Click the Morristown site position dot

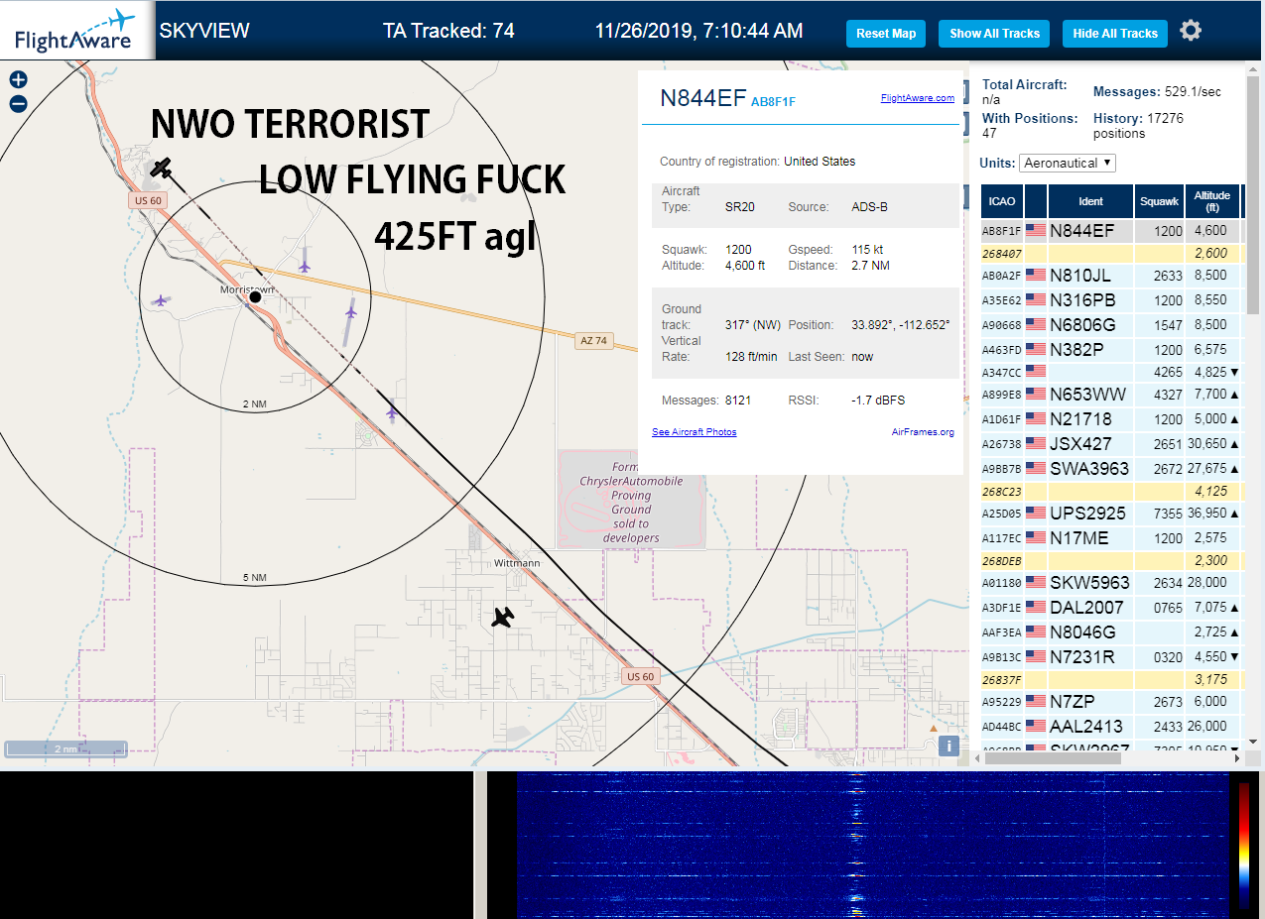pos(255,296)
